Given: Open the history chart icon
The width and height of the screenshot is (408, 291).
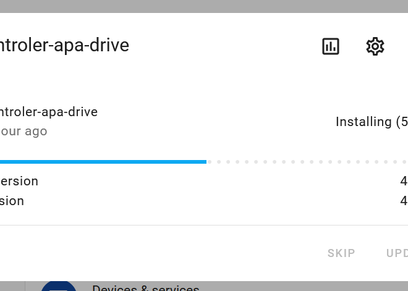Looking at the screenshot, I should [x=331, y=46].
